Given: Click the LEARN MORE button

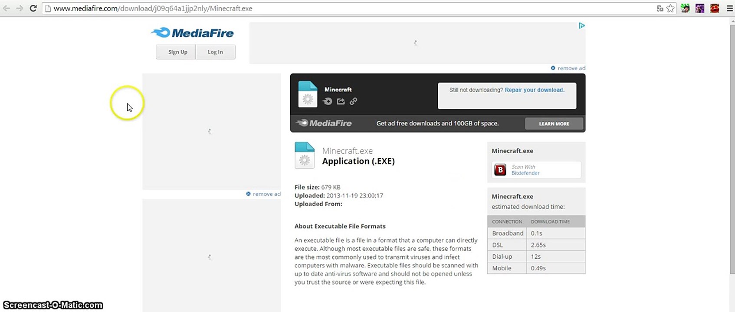Looking at the screenshot, I should point(554,123).
